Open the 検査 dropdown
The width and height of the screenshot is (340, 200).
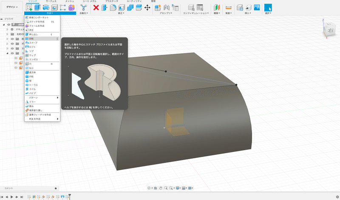[228, 13]
